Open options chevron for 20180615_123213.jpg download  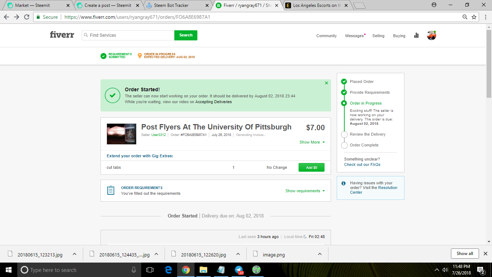pyautogui.click(x=74, y=254)
